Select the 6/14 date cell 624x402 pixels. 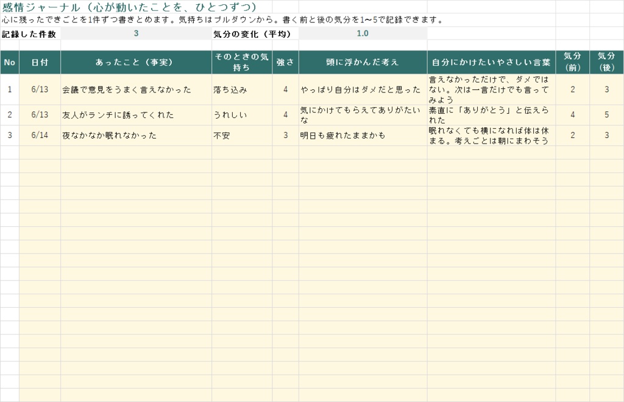click(x=40, y=136)
